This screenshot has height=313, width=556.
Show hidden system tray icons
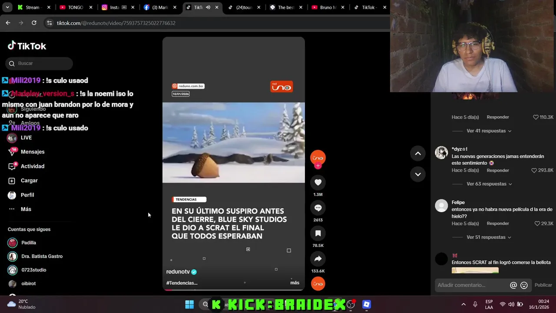463,304
